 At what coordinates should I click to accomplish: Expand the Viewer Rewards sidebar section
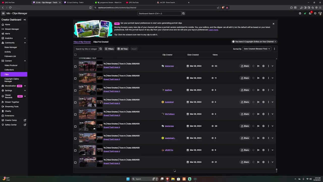25,96
